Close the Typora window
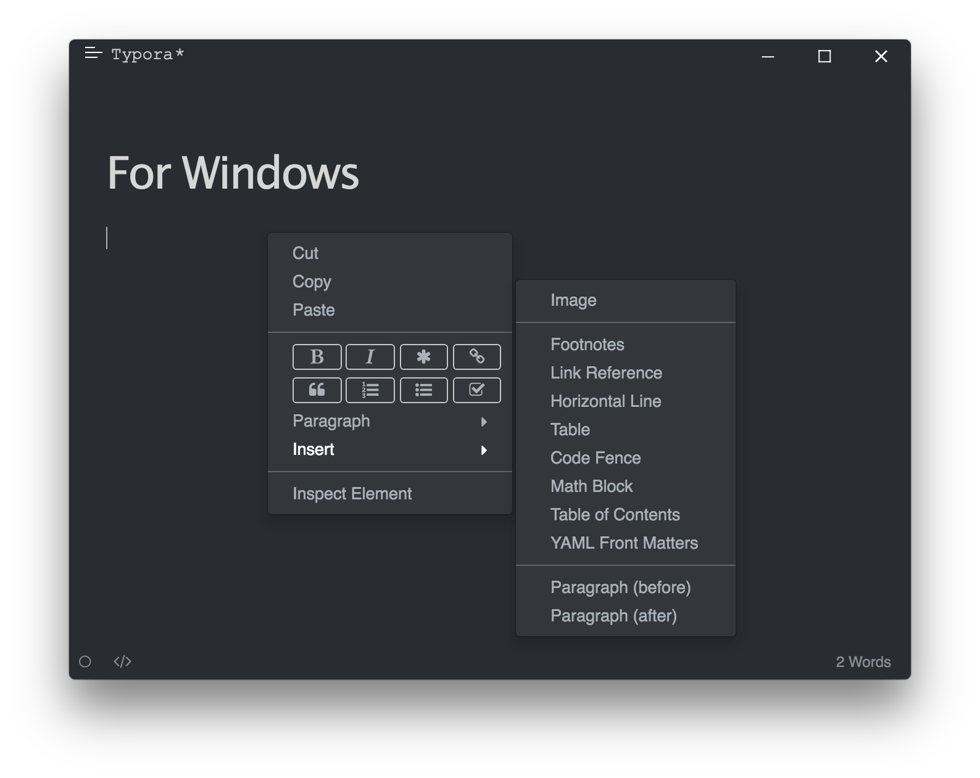The height and width of the screenshot is (778, 980). [x=881, y=57]
